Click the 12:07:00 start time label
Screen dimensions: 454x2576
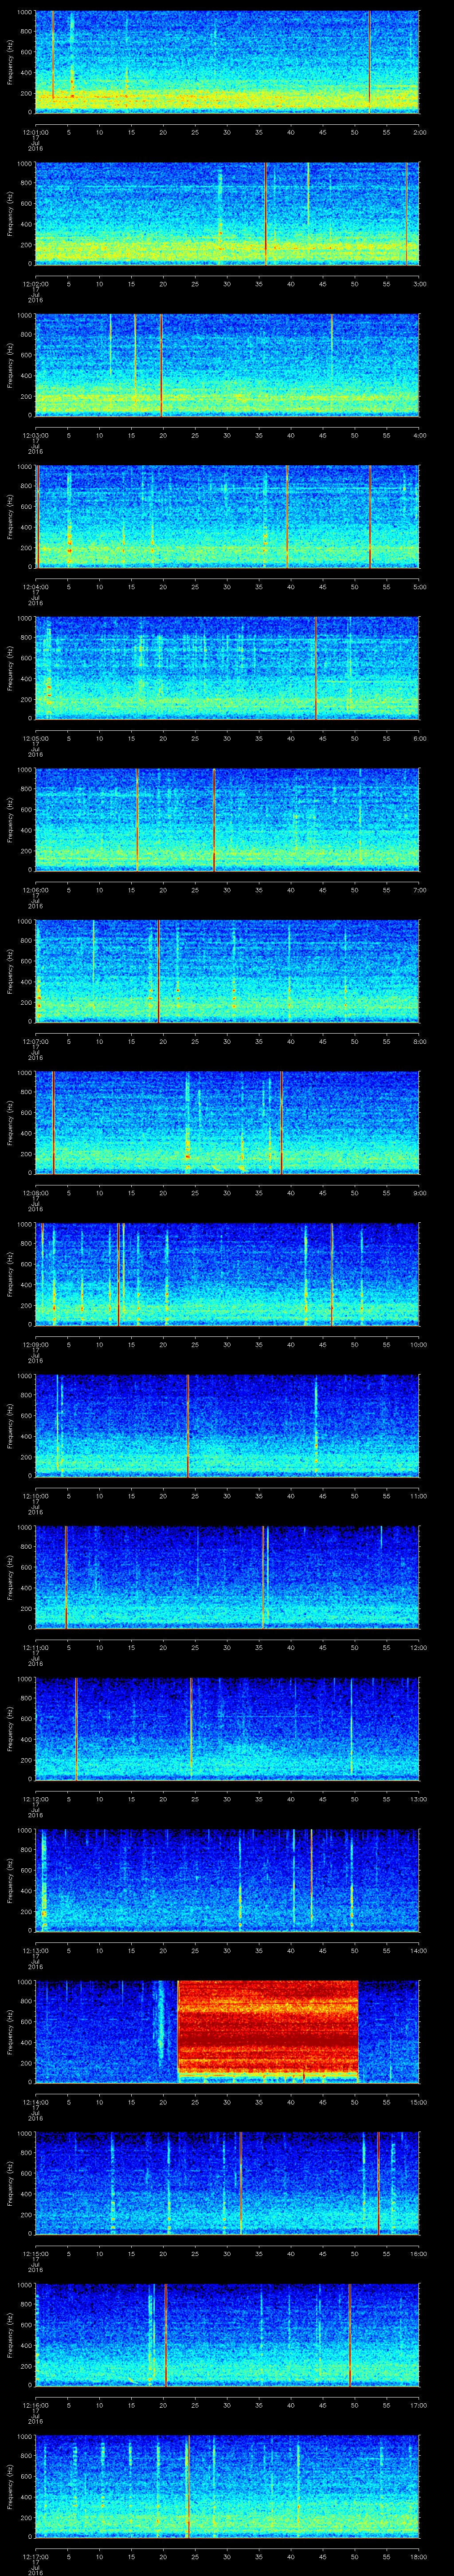pos(36,1041)
